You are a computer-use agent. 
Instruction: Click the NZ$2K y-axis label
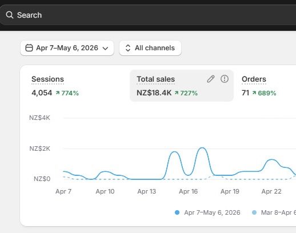(39, 148)
